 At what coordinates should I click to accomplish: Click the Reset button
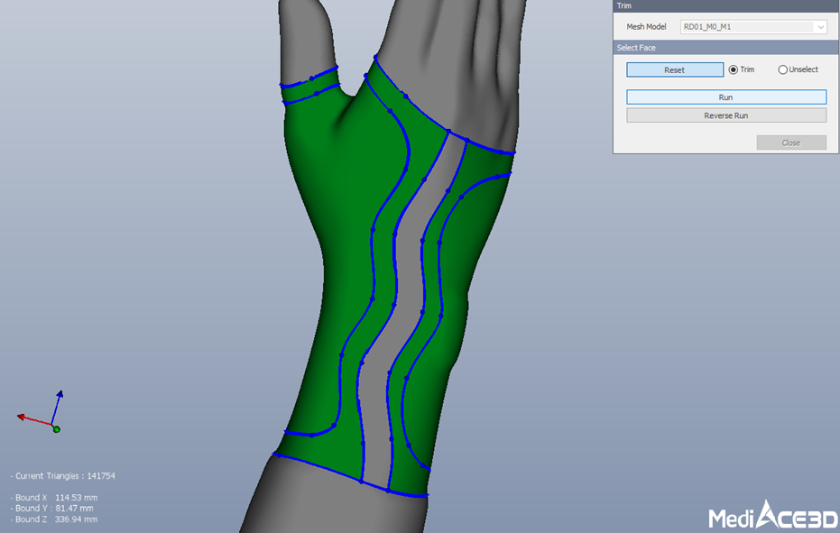coord(675,69)
